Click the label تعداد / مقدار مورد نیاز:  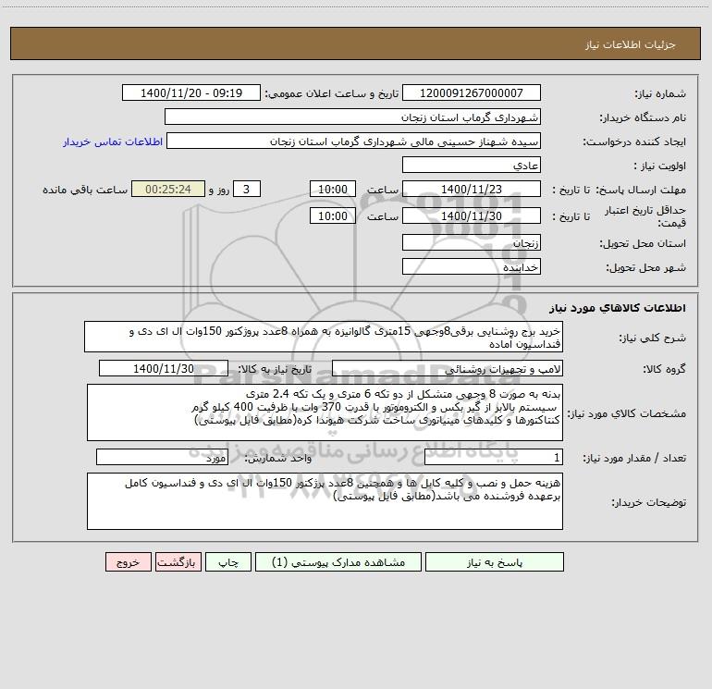coord(634,458)
